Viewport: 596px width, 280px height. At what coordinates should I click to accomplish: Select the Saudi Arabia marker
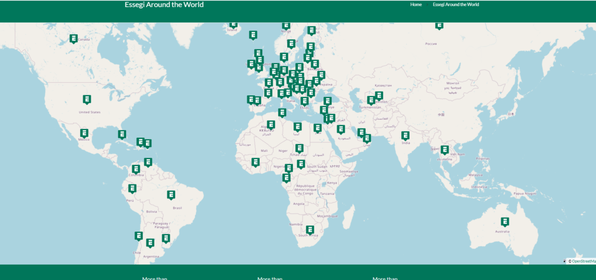[341, 129]
